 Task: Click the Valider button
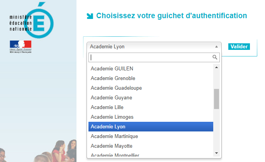tap(239, 46)
